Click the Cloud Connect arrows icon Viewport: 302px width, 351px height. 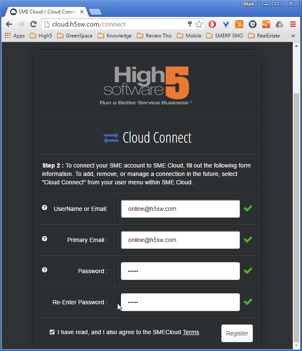[111, 138]
